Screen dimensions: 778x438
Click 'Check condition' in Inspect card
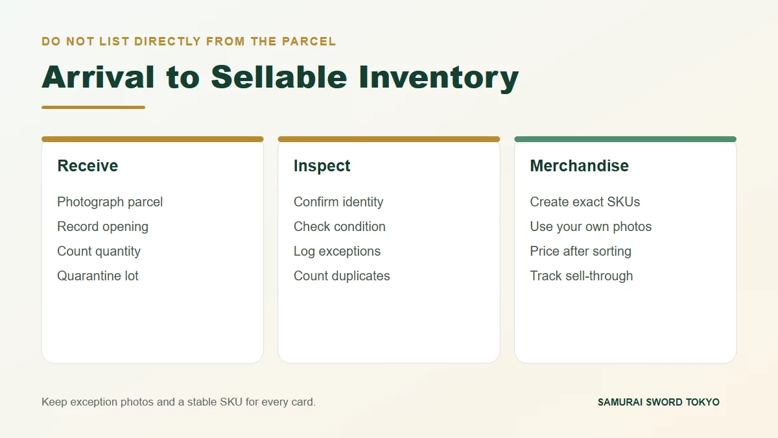pyautogui.click(x=339, y=226)
